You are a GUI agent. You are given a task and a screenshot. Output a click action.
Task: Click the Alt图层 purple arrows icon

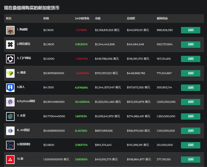click(10, 131)
